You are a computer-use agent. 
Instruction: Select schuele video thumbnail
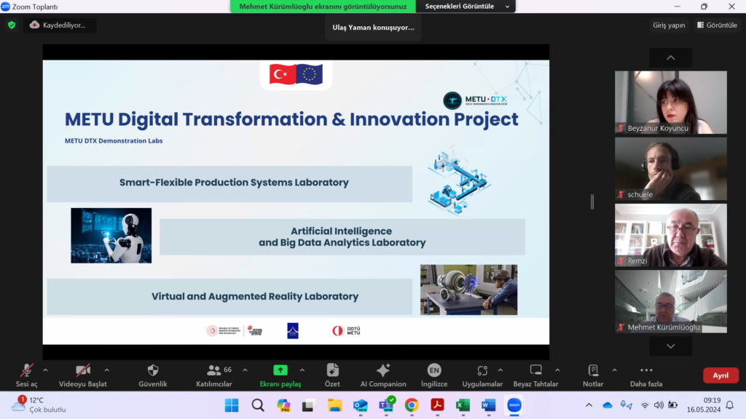coord(671,169)
